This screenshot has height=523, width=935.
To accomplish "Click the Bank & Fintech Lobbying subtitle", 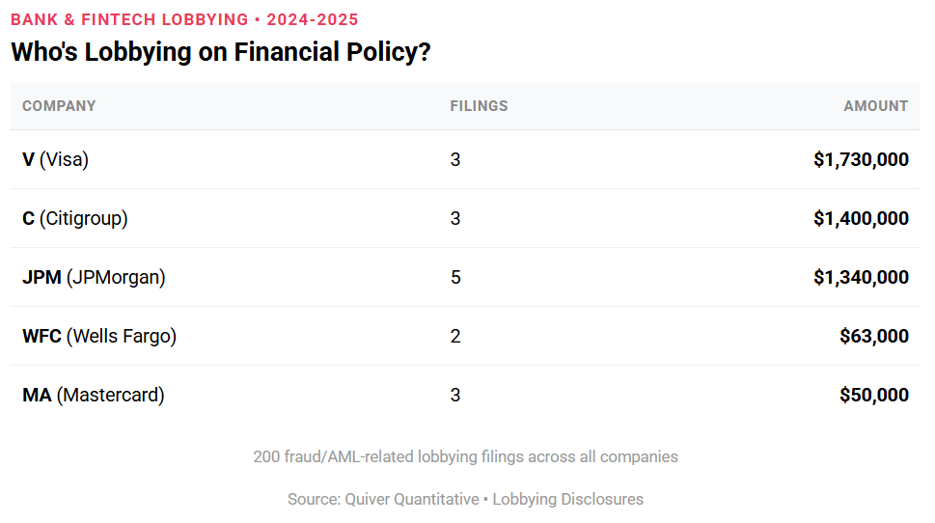I will (x=184, y=19).
